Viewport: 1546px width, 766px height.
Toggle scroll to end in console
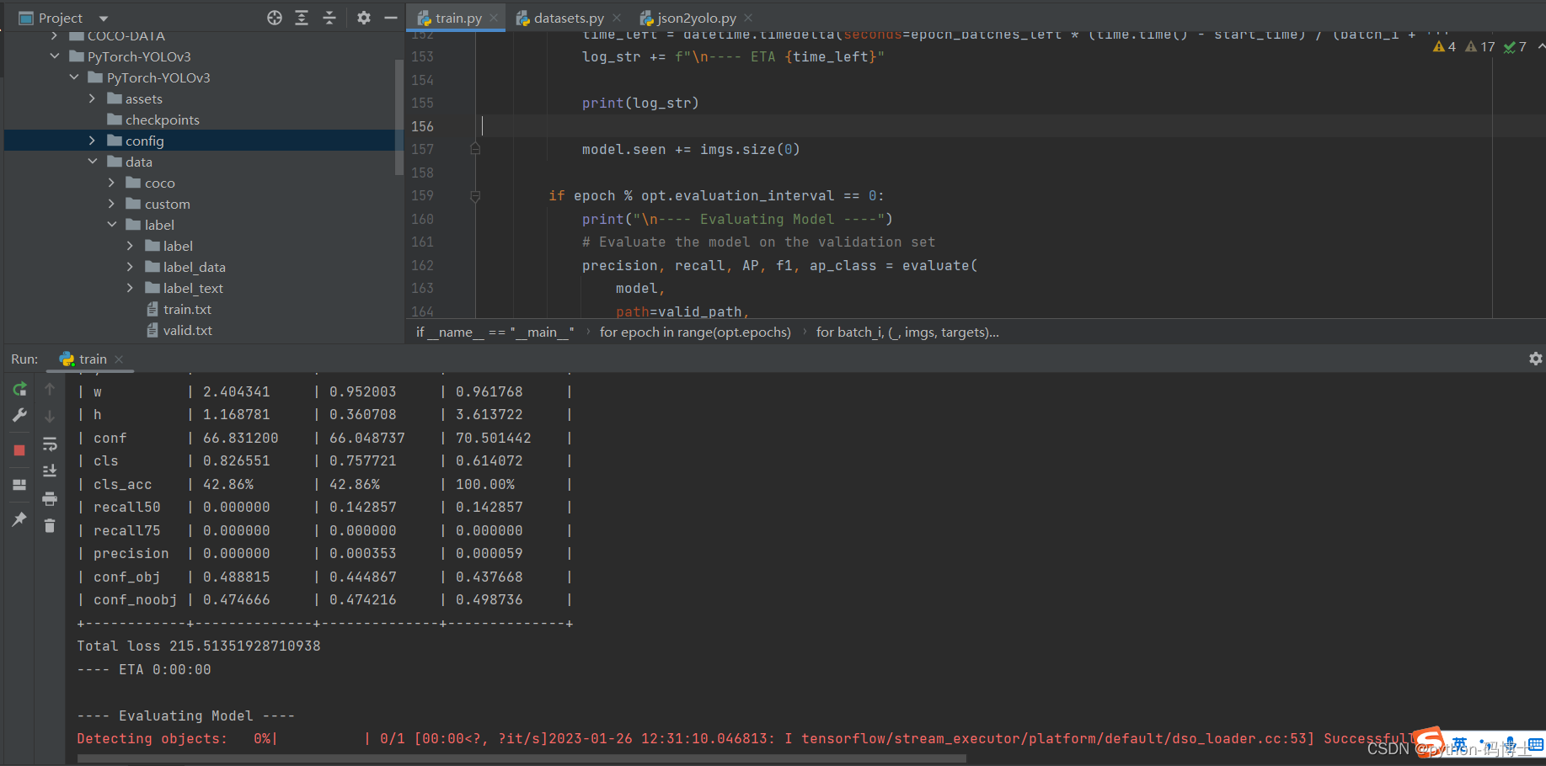50,471
